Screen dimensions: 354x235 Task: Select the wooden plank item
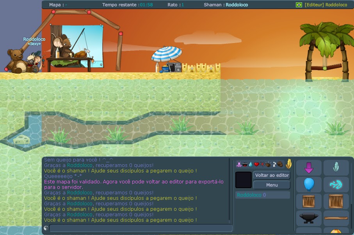point(336,217)
